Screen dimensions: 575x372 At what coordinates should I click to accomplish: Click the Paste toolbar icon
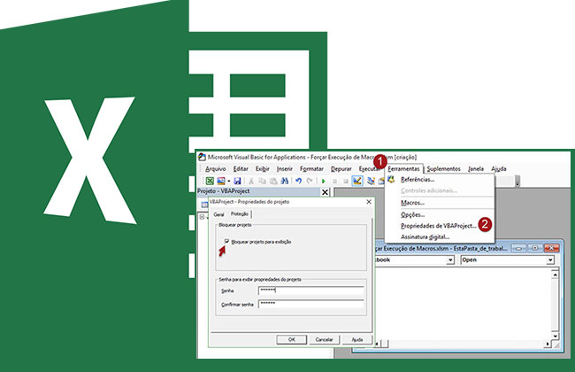click(273, 181)
